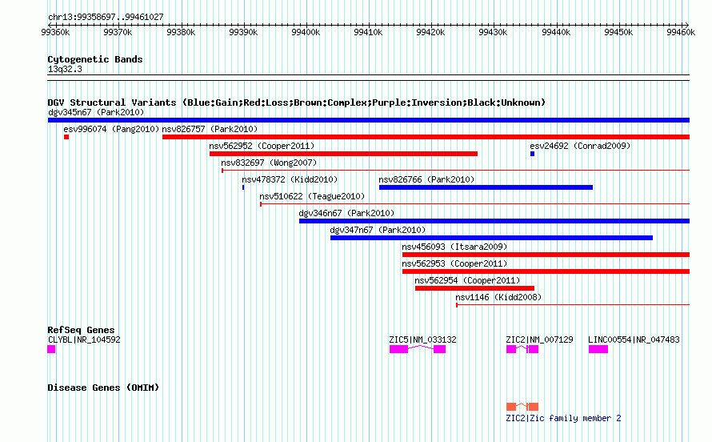Click the nsv456093 (Itsara2009) label
The height and width of the screenshot is (442, 712).
(x=454, y=247)
